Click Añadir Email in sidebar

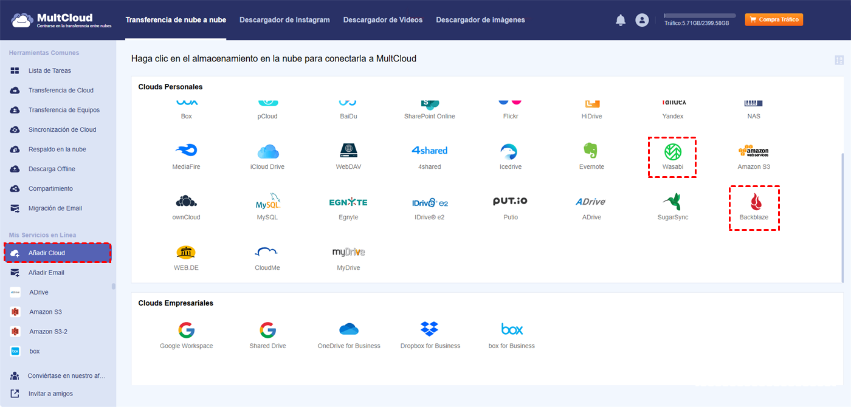58,273
